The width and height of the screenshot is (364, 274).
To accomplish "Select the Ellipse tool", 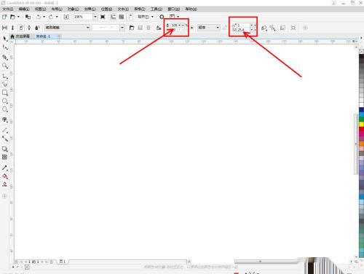I will click(4, 101).
